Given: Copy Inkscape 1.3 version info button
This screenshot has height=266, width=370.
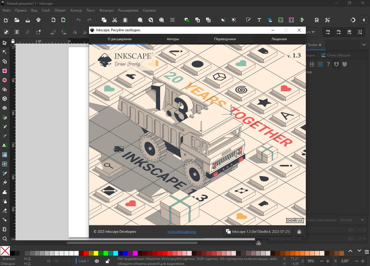Looking at the screenshot, I should (x=258, y=232).
